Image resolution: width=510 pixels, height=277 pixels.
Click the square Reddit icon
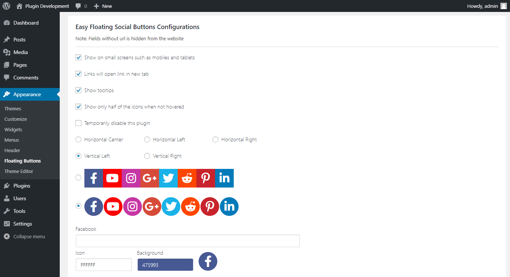187,178
